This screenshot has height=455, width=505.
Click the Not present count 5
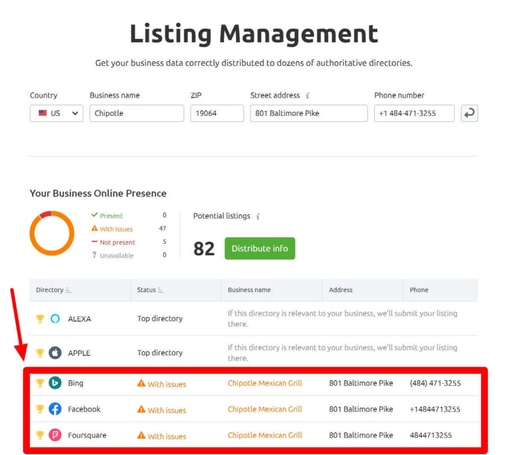coord(164,242)
